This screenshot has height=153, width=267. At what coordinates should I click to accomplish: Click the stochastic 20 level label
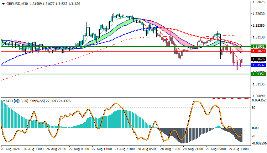coord(253,136)
